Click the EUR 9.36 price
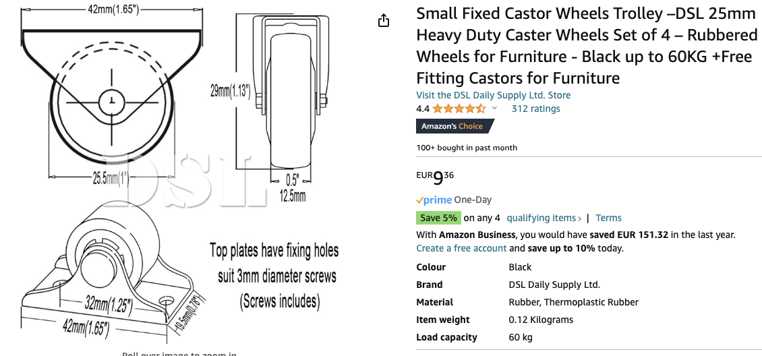Image resolution: width=762 pixels, height=356 pixels. click(435, 178)
